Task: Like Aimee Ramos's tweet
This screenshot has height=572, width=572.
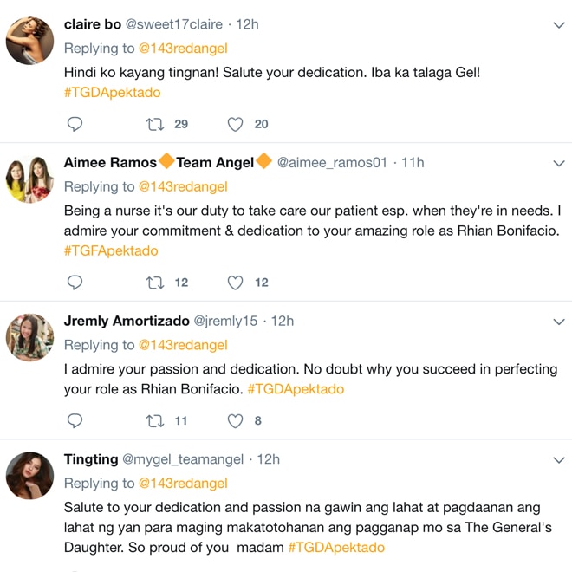Action: coord(235,283)
